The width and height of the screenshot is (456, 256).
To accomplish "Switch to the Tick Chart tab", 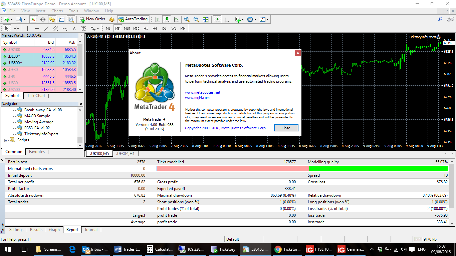I will (x=36, y=96).
